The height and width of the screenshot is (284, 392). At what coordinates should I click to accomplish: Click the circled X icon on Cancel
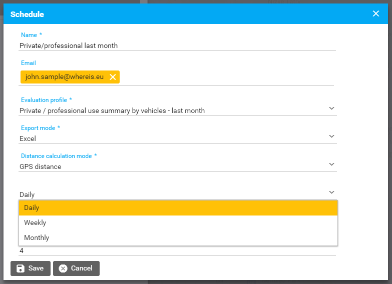click(63, 268)
